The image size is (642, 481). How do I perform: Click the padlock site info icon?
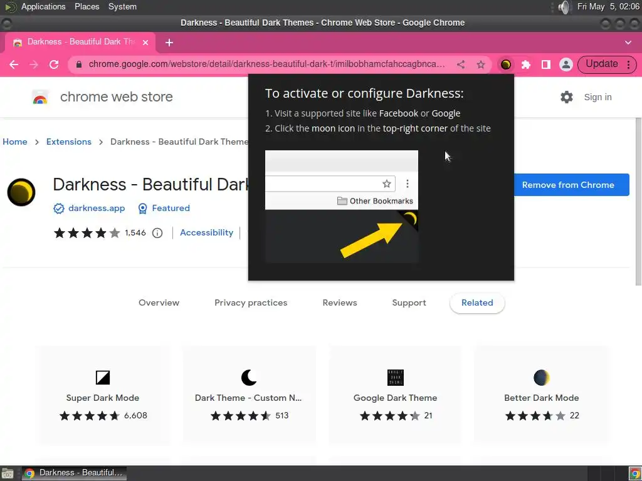(79, 65)
